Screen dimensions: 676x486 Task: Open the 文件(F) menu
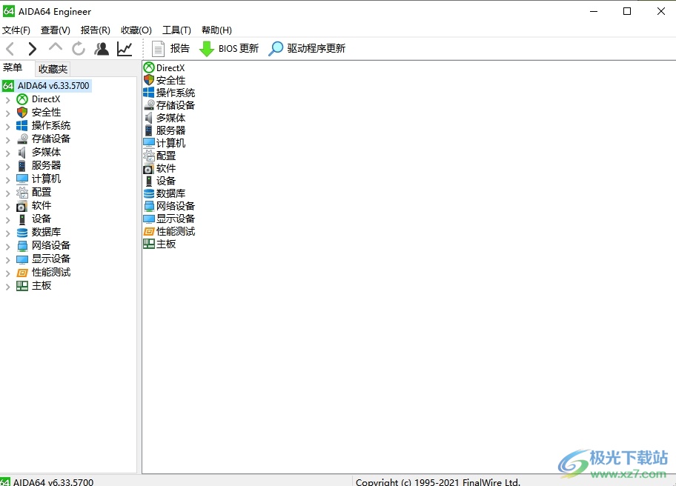16,30
